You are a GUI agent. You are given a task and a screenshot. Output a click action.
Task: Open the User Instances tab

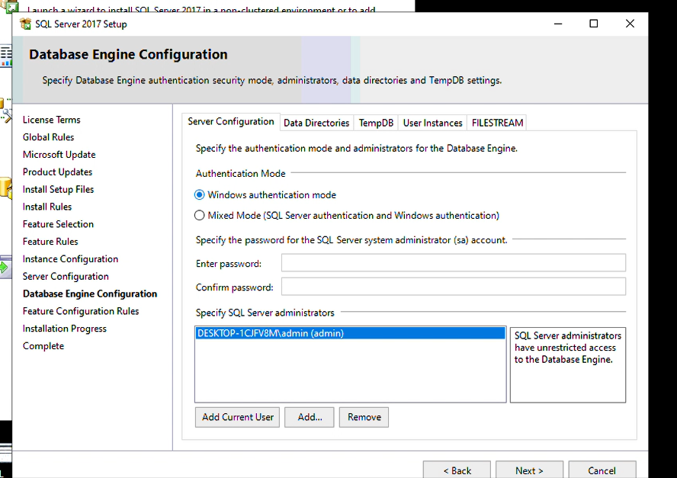click(432, 123)
